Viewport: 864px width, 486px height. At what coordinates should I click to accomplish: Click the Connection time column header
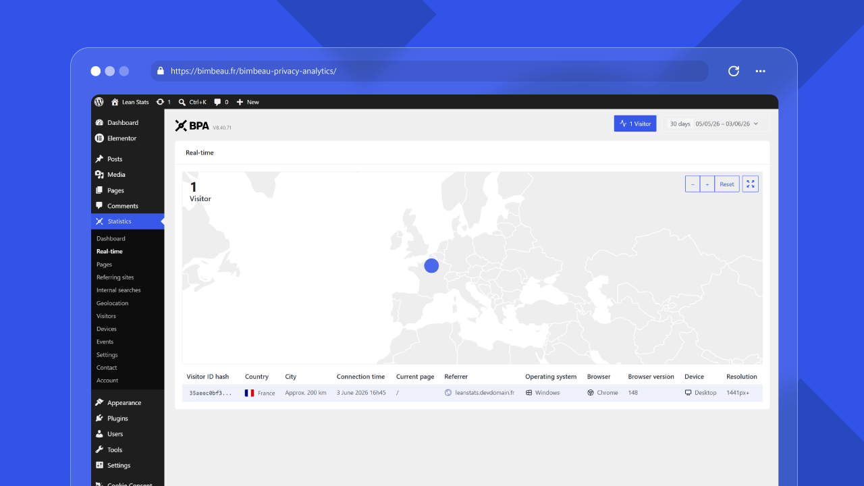[360, 377]
